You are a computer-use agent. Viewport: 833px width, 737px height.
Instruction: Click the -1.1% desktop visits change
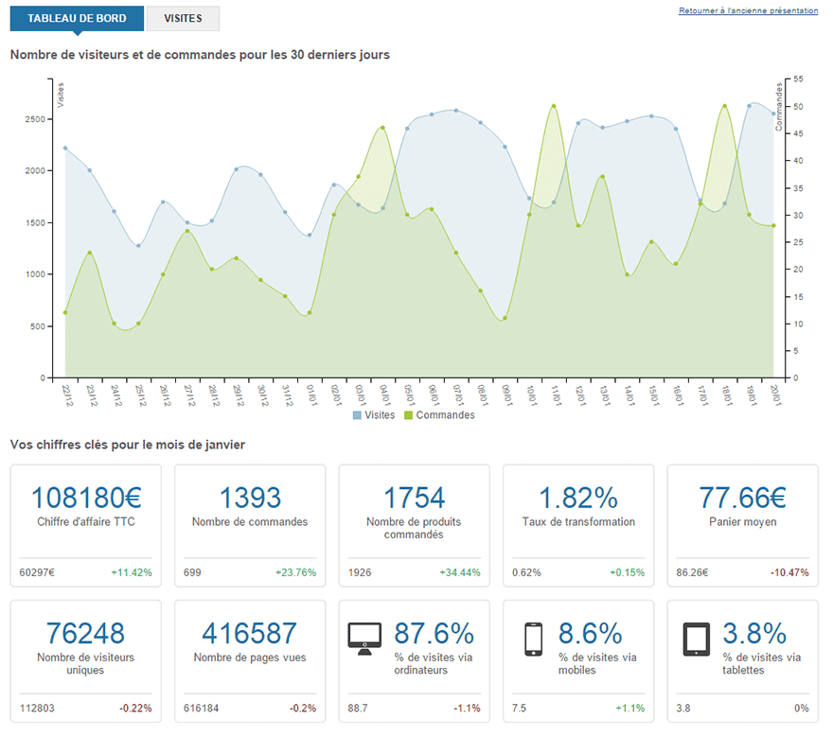click(x=467, y=708)
